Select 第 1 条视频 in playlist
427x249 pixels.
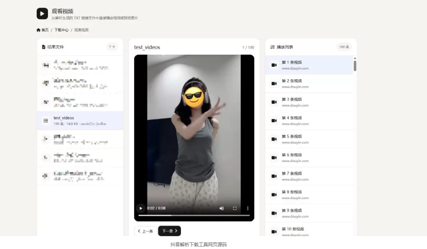point(309,65)
